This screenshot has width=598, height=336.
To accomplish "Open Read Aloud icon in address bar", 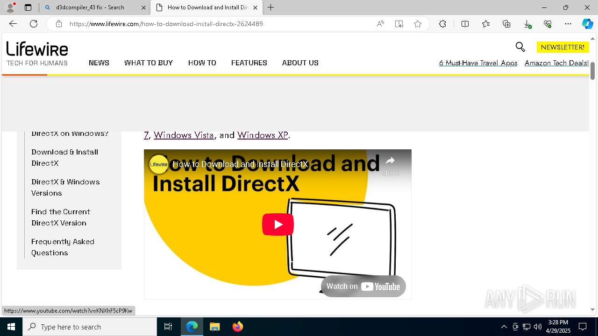I will [x=380, y=24].
